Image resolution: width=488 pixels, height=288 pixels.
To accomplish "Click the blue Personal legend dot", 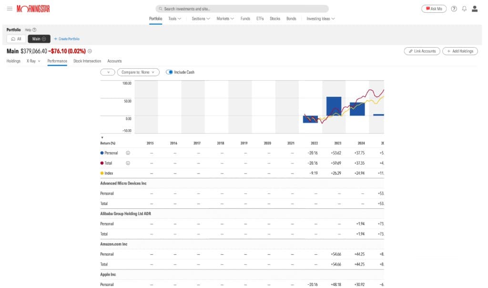I will click(x=102, y=153).
